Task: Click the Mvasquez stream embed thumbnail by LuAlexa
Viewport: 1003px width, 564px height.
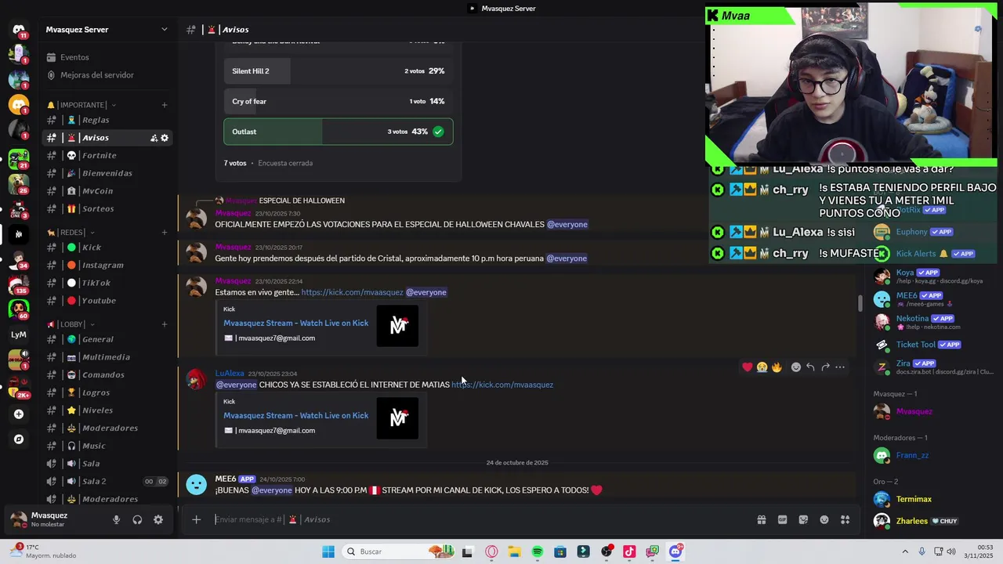Action: pos(397,418)
